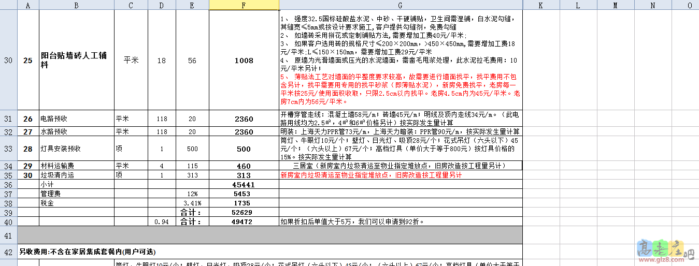Select the 灯具安装预收 item cell
Viewport: 699px width, 266px height.
point(76,149)
